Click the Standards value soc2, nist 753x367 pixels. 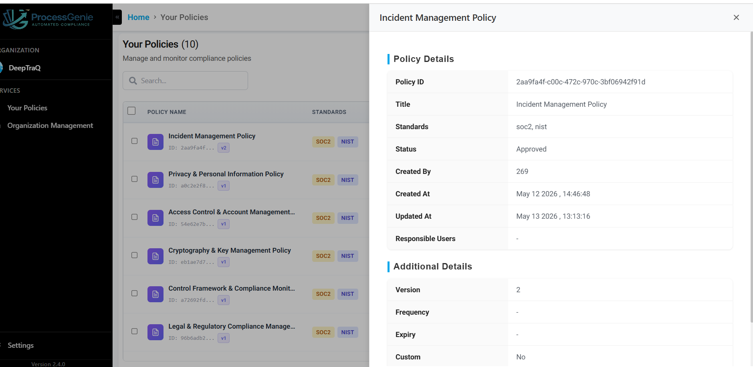[x=531, y=127]
